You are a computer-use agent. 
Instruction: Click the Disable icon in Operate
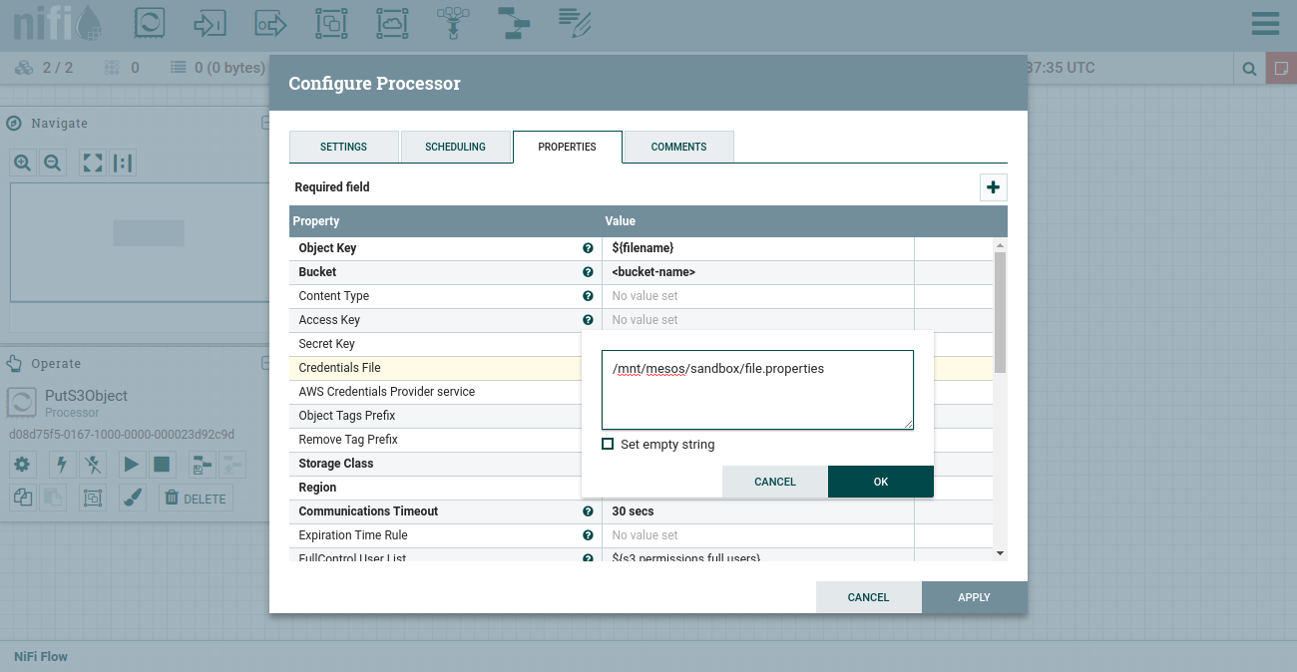tap(93, 464)
